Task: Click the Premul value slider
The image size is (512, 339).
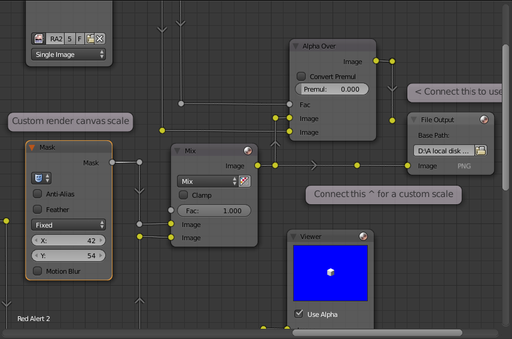Action: [332, 89]
